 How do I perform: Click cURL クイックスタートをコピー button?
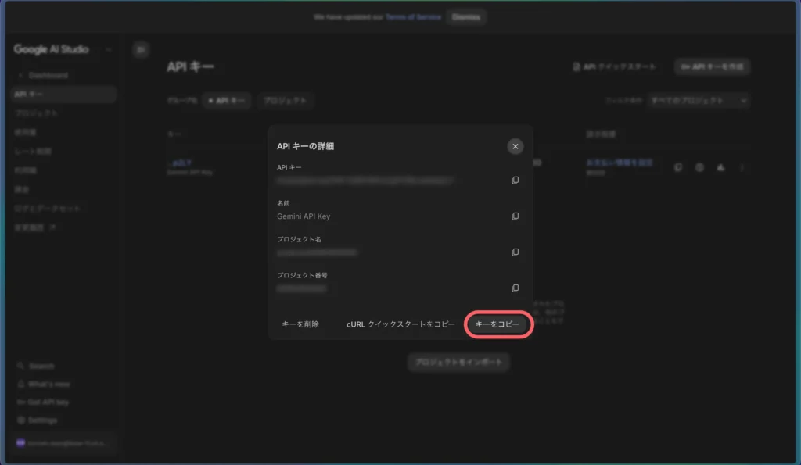(400, 324)
